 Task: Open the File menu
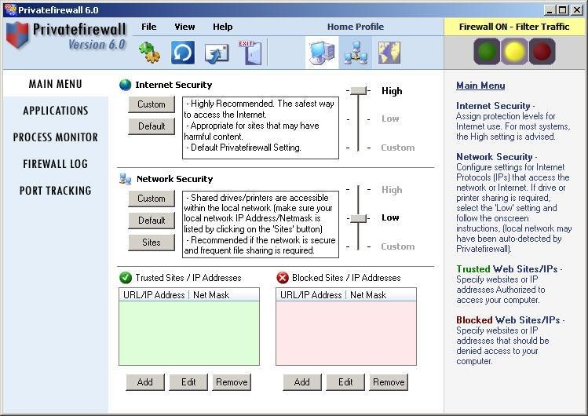(149, 27)
